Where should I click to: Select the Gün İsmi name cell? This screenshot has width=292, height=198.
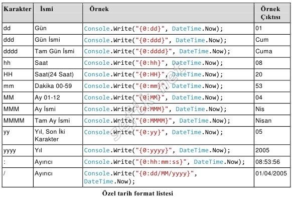click(58, 40)
